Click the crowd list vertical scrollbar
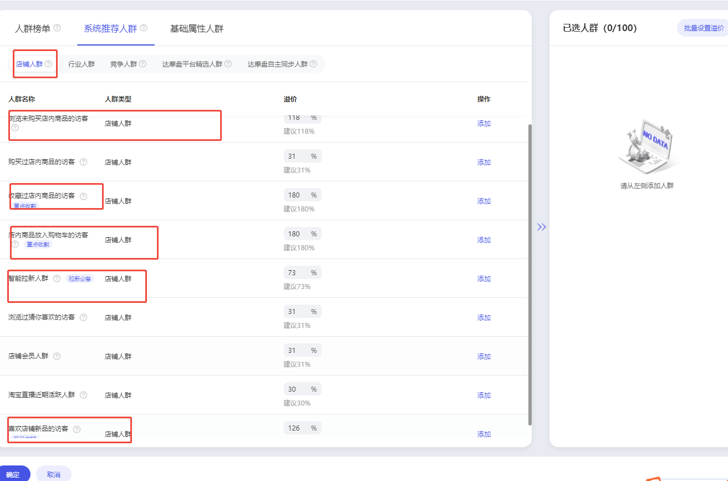The image size is (728, 481). (530, 274)
